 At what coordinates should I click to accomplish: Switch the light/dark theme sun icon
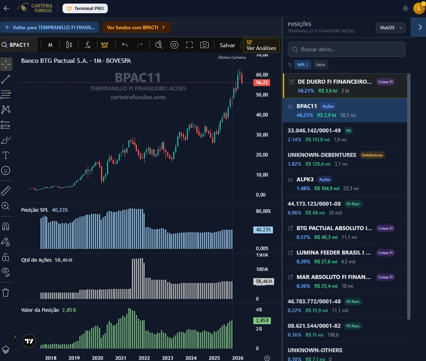tap(405, 8)
